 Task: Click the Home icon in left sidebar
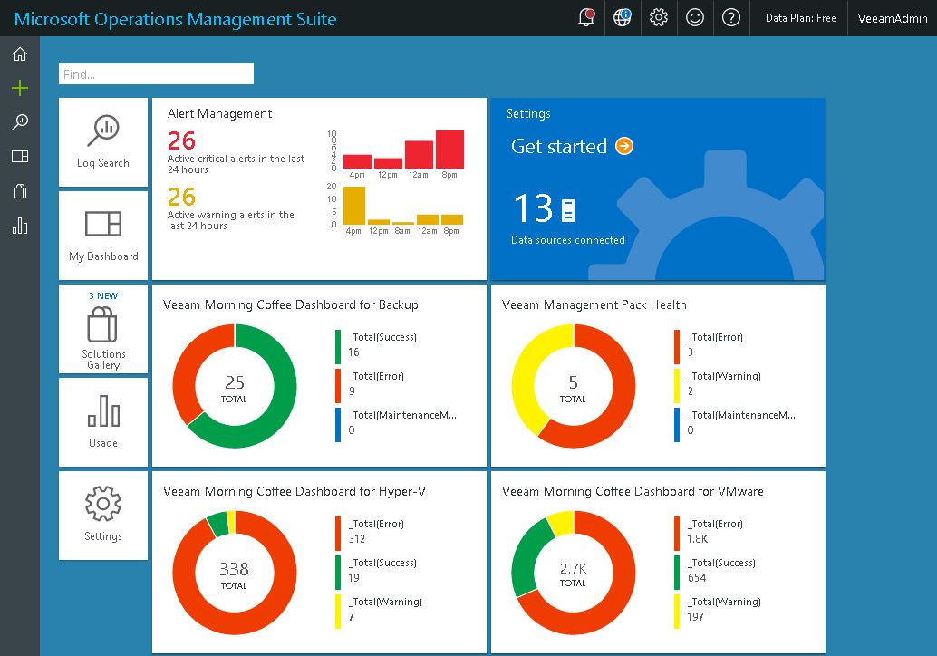(x=20, y=54)
